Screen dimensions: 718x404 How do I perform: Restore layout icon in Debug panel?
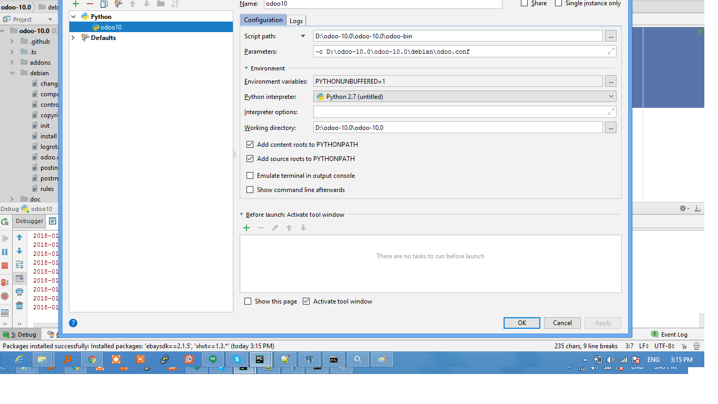5,312
